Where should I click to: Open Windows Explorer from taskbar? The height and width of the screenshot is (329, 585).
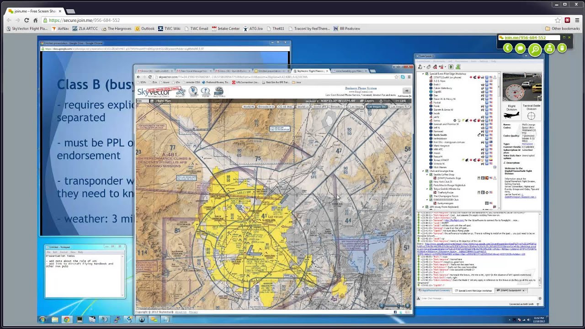coord(55,319)
